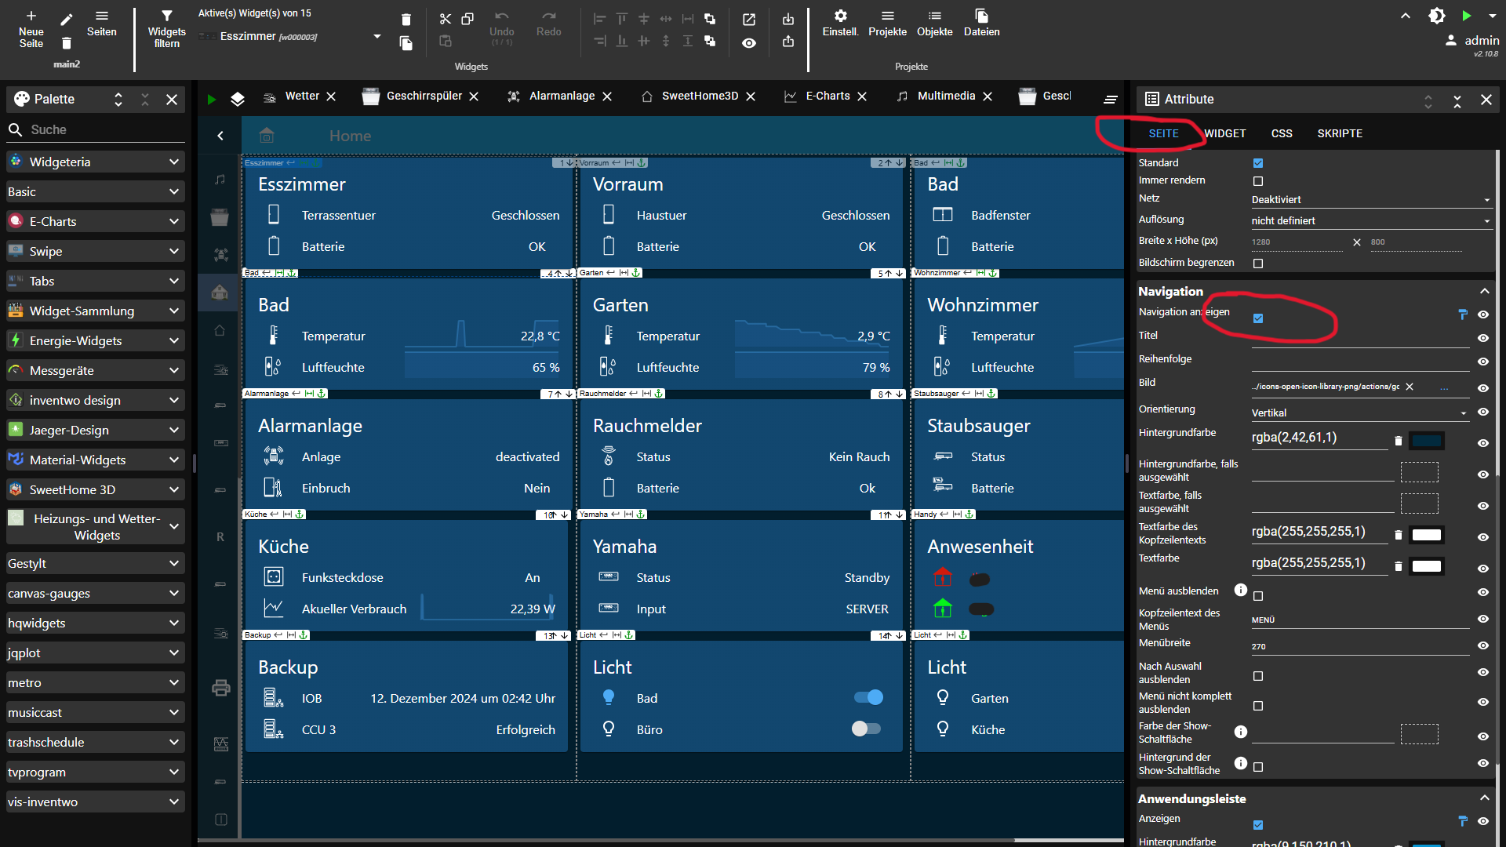Click admin user account
Image resolution: width=1506 pixels, height=847 pixels.
click(x=1472, y=41)
